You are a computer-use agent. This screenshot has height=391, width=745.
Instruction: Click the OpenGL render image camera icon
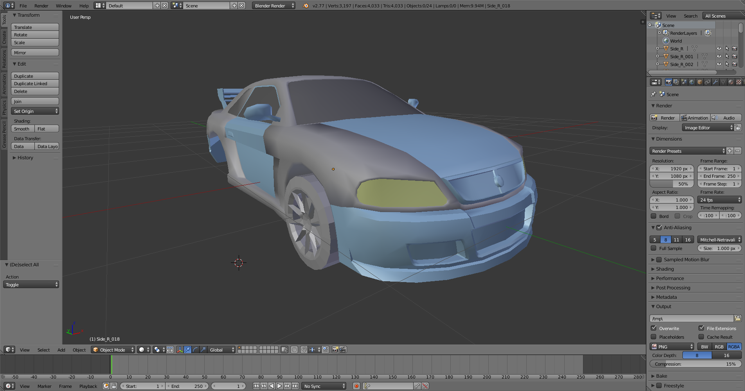tap(335, 350)
